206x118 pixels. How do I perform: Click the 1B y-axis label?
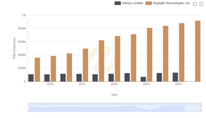click(24, 15)
